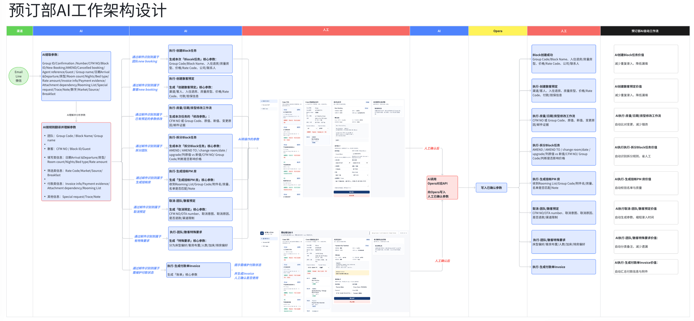Select the AI执行-生成付款单Invoice价值 box

(x=646, y=267)
